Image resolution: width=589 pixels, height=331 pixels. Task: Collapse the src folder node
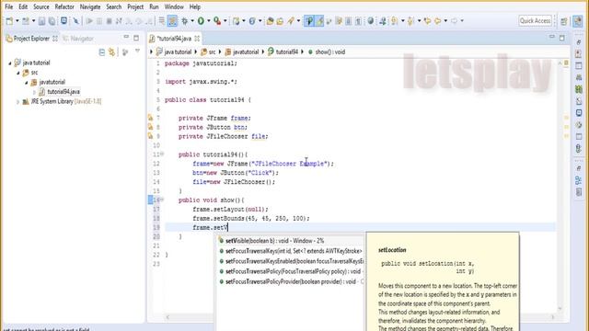point(18,73)
